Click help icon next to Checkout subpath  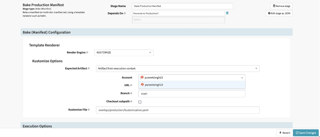coord(131,101)
